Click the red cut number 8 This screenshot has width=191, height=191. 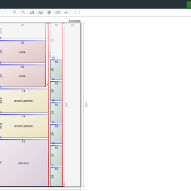(64, 184)
